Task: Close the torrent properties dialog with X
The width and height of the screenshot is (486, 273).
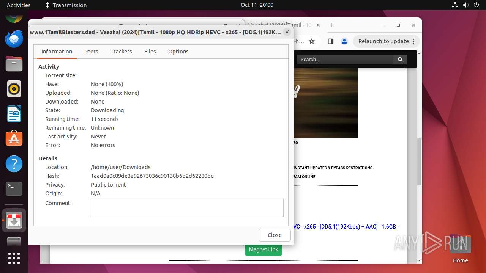Action: (x=287, y=32)
